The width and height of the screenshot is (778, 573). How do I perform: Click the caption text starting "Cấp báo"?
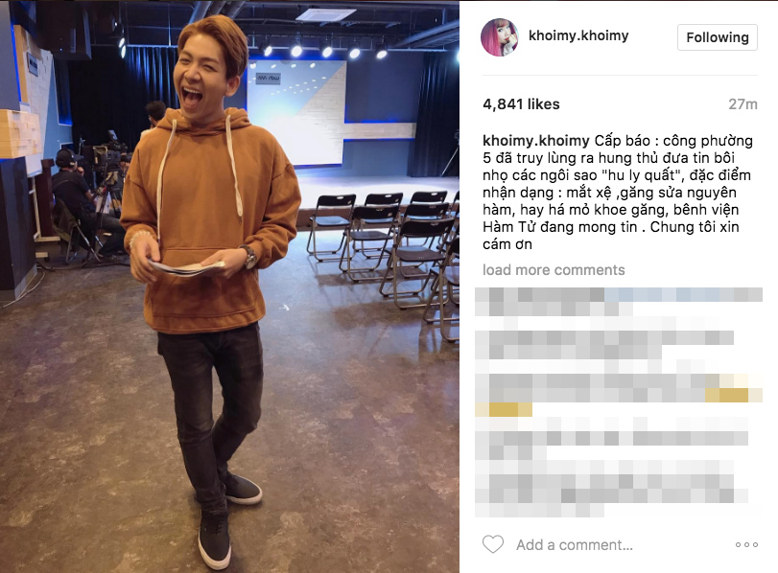click(x=617, y=193)
